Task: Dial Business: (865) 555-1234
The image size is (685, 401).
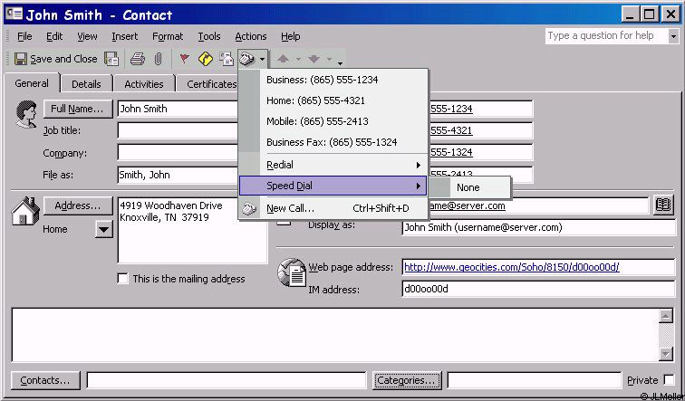Action: tap(333, 80)
